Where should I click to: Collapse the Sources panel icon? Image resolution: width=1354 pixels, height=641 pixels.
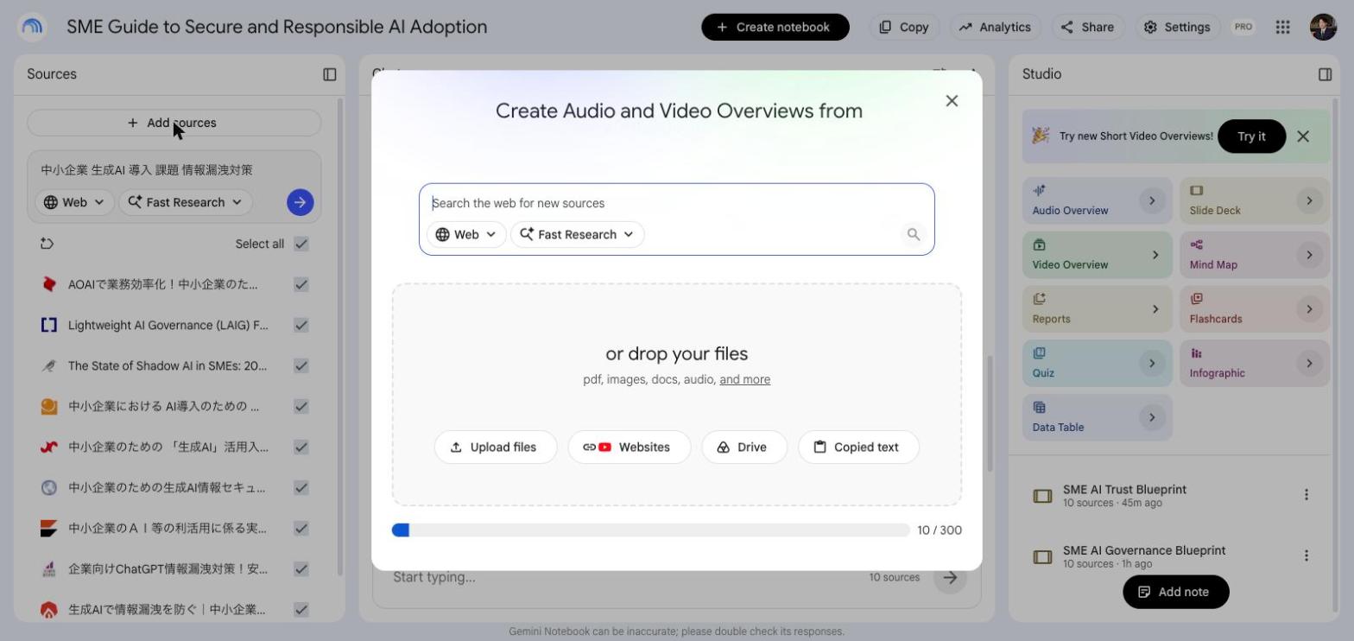(x=330, y=74)
